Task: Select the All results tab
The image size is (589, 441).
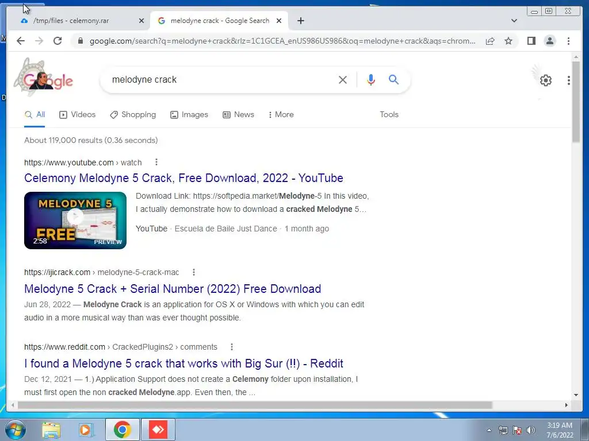Action: pos(35,115)
